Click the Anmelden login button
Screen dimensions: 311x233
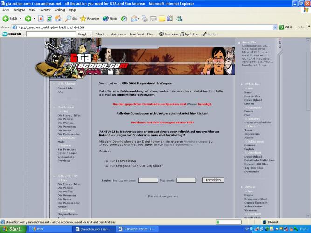click(213, 180)
